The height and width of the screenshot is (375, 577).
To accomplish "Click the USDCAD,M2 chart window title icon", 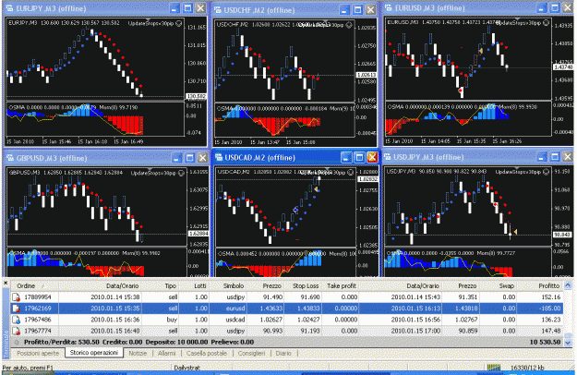I will pos(219,158).
